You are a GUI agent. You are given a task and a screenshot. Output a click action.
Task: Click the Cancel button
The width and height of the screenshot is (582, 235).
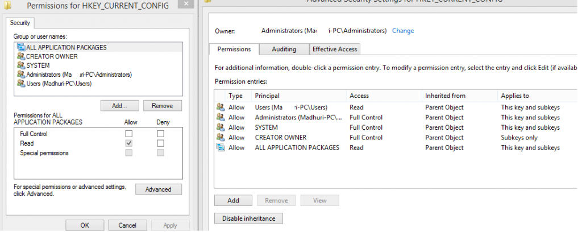click(x=128, y=225)
